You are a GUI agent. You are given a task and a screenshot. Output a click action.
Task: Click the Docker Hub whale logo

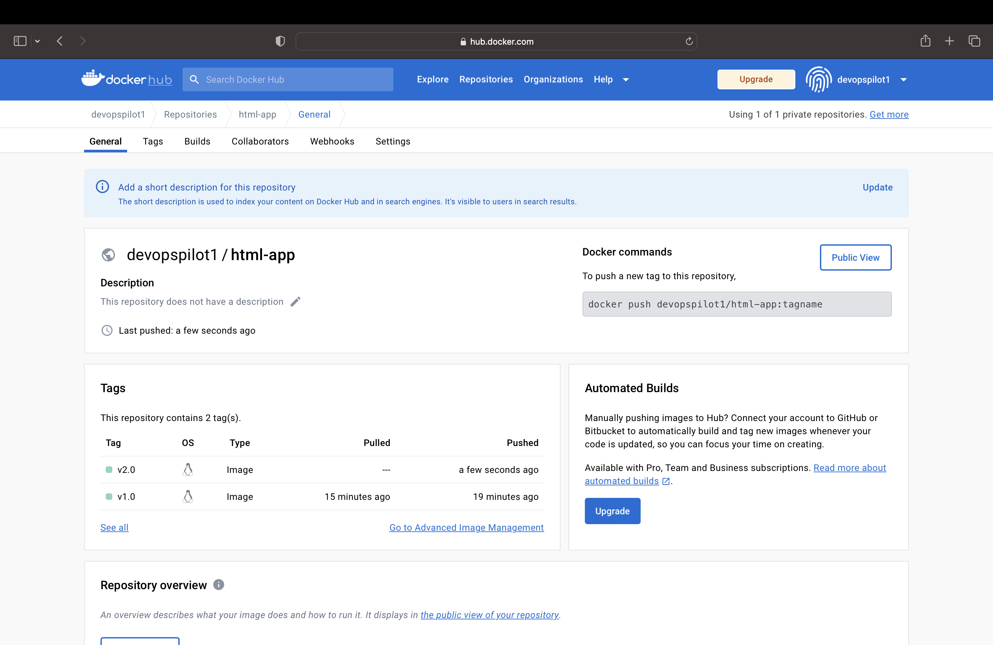click(x=126, y=78)
